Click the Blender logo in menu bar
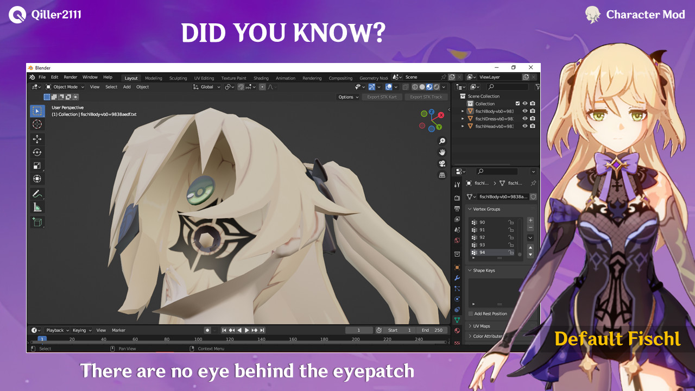Viewport: 695px width, 391px height. (x=32, y=77)
